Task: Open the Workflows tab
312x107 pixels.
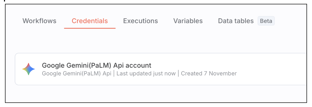Action: coord(39,21)
